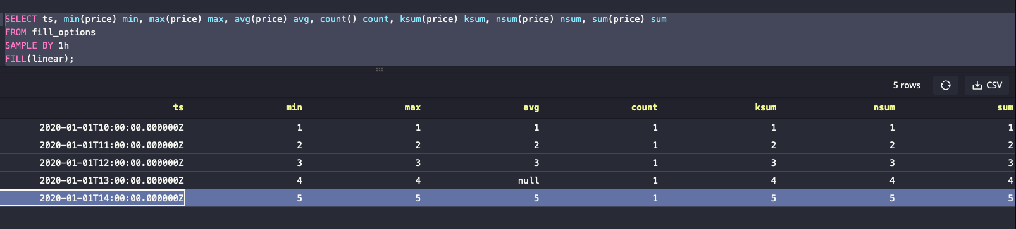Click the fill_options table name in query
This screenshot has width=1016, height=229.
coord(64,32)
